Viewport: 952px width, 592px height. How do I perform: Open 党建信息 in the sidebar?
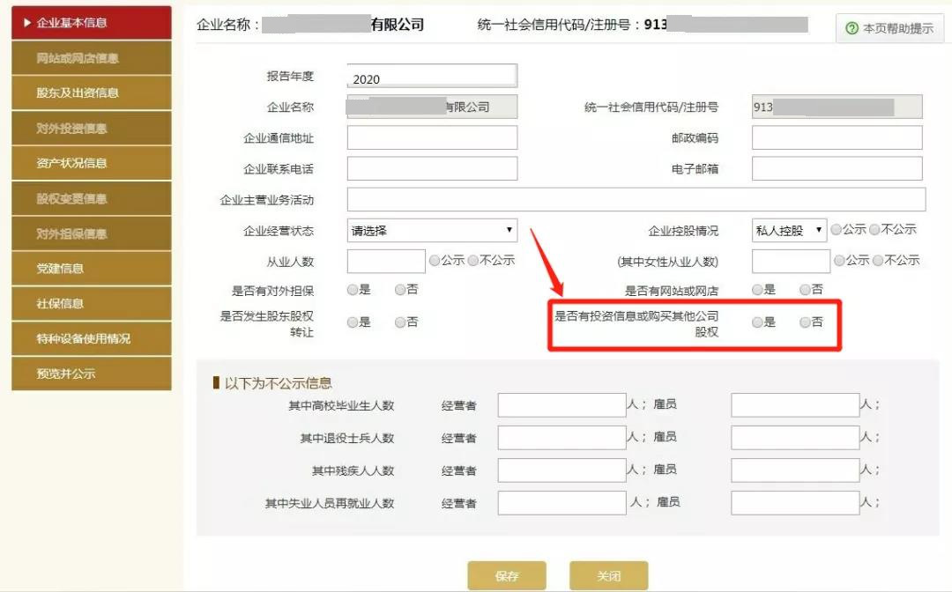(92, 268)
